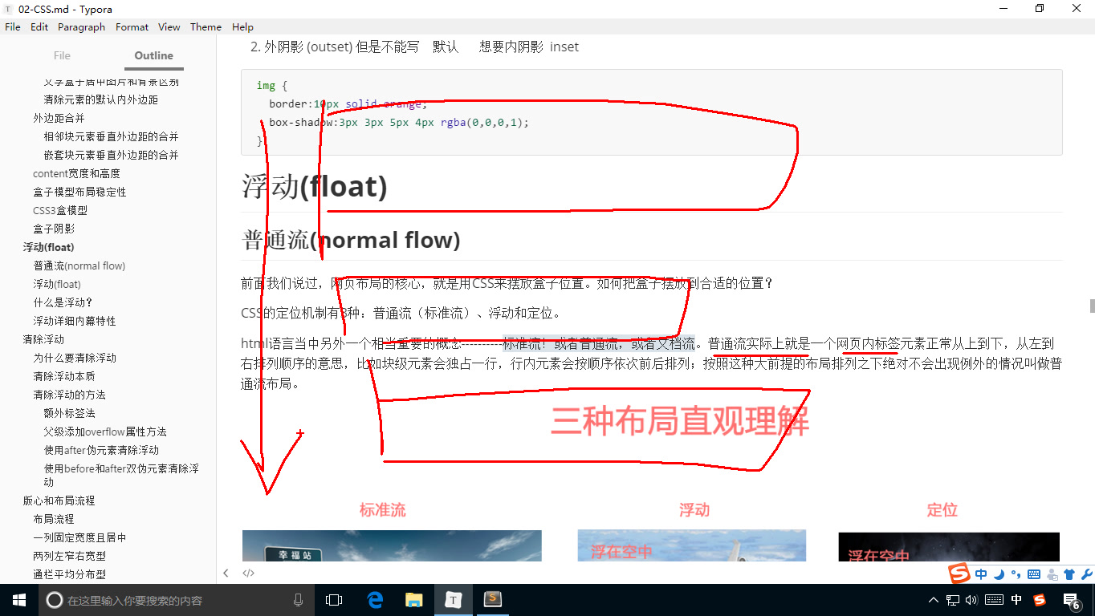Click the Sogou icon in the system tray

tap(1040, 600)
